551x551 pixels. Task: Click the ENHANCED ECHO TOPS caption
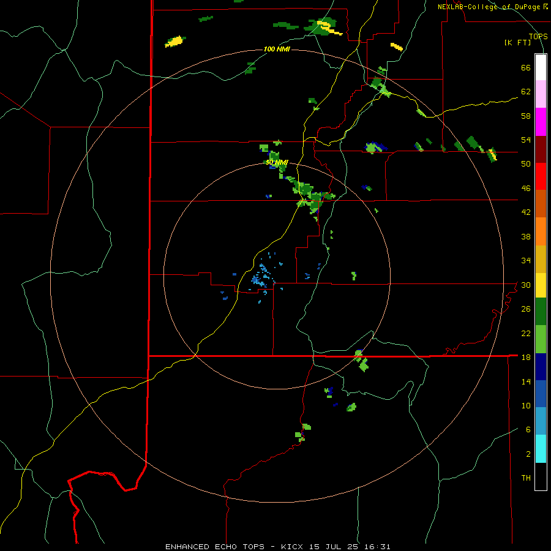point(215,547)
